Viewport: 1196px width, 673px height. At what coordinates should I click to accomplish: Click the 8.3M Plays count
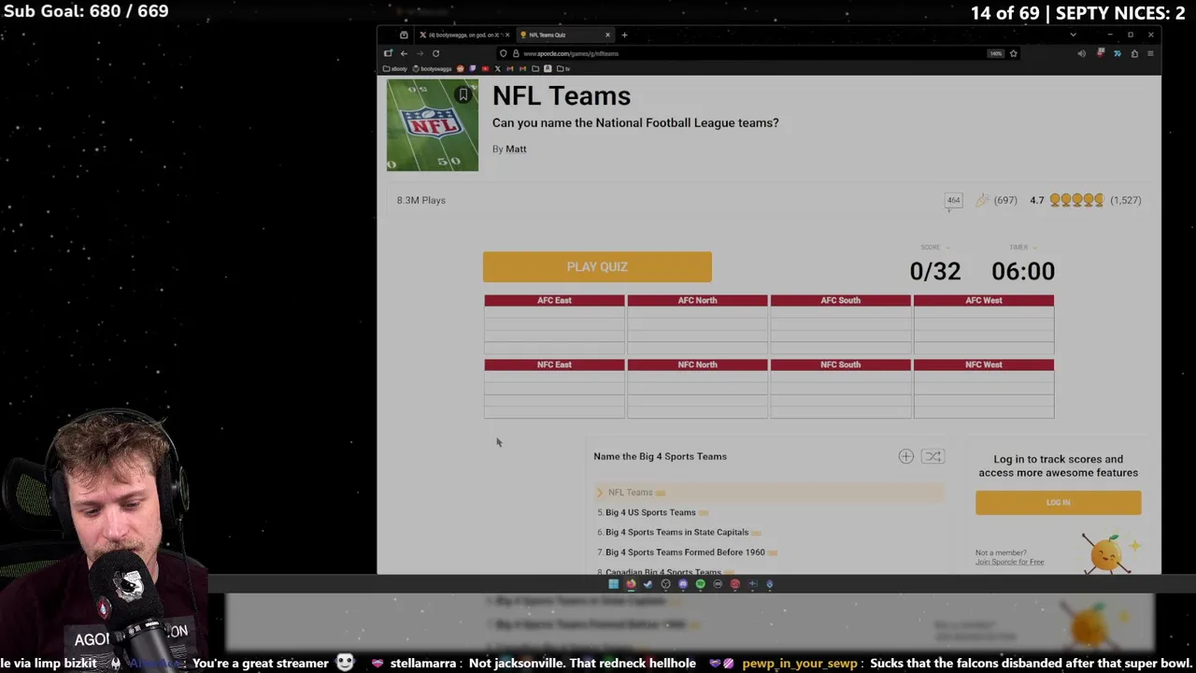click(x=420, y=200)
